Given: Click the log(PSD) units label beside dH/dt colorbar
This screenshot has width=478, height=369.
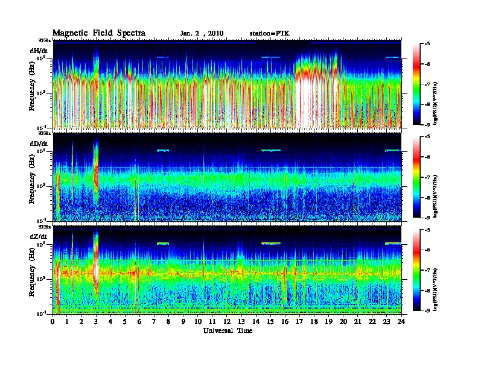Looking at the screenshot, I should 436,103.
